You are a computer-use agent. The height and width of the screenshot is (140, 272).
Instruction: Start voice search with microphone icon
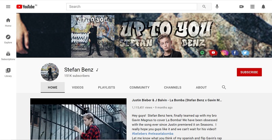tap(217, 6)
